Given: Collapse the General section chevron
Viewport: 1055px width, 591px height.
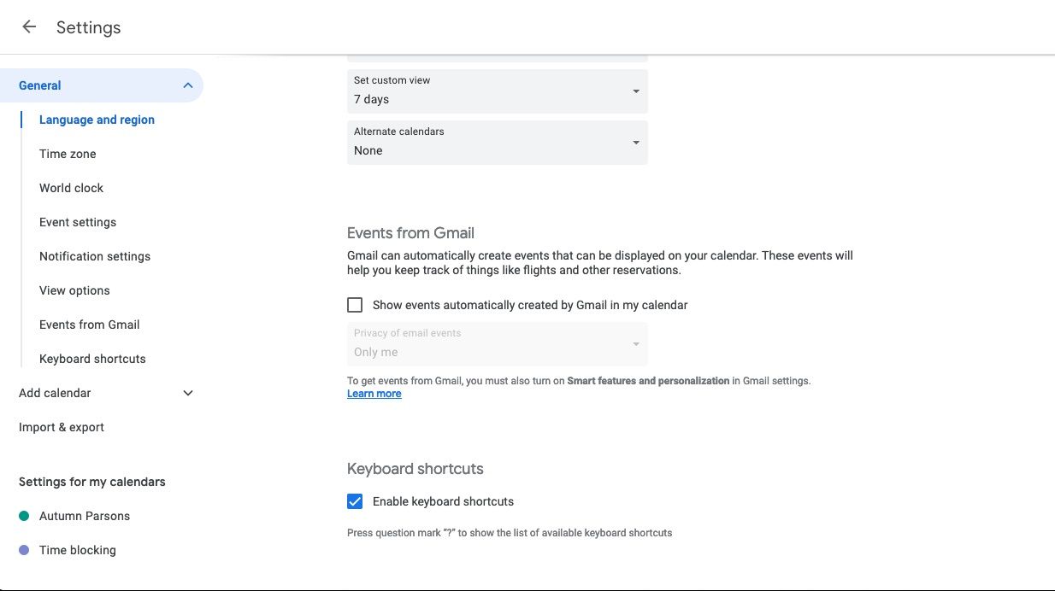Looking at the screenshot, I should point(187,85).
